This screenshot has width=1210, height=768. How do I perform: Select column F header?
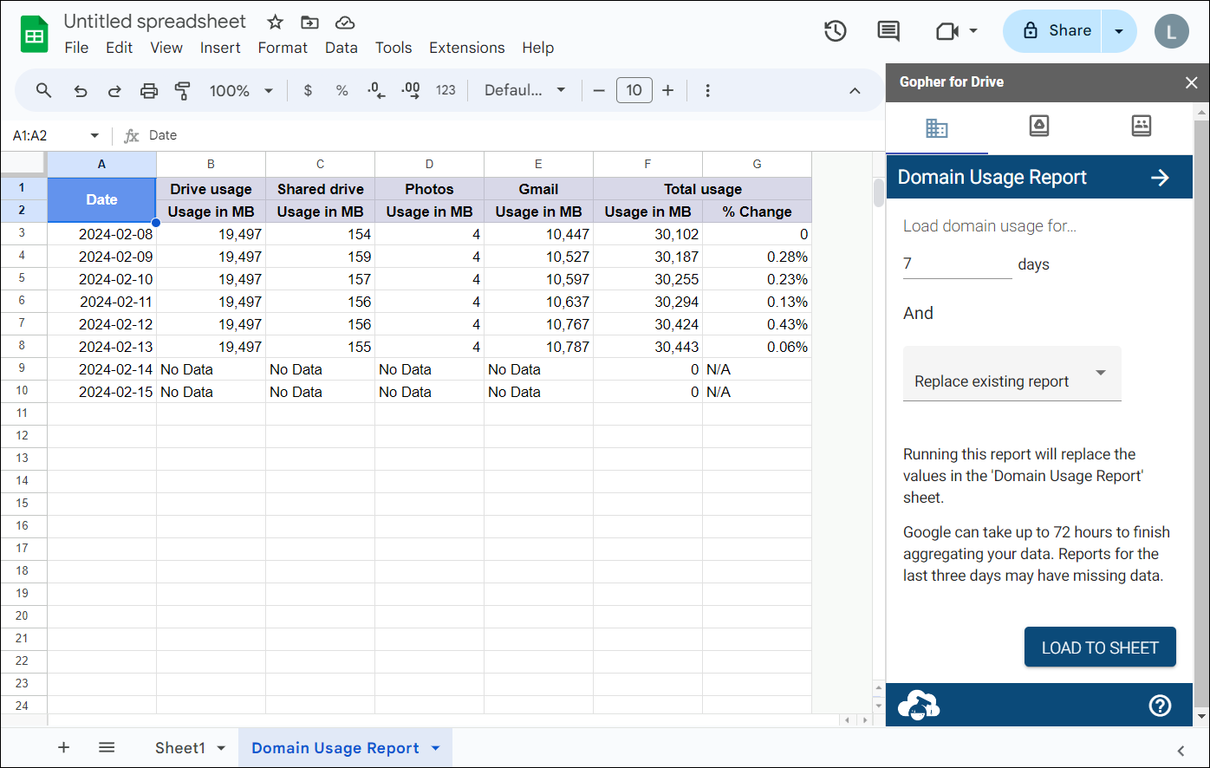(x=647, y=164)
